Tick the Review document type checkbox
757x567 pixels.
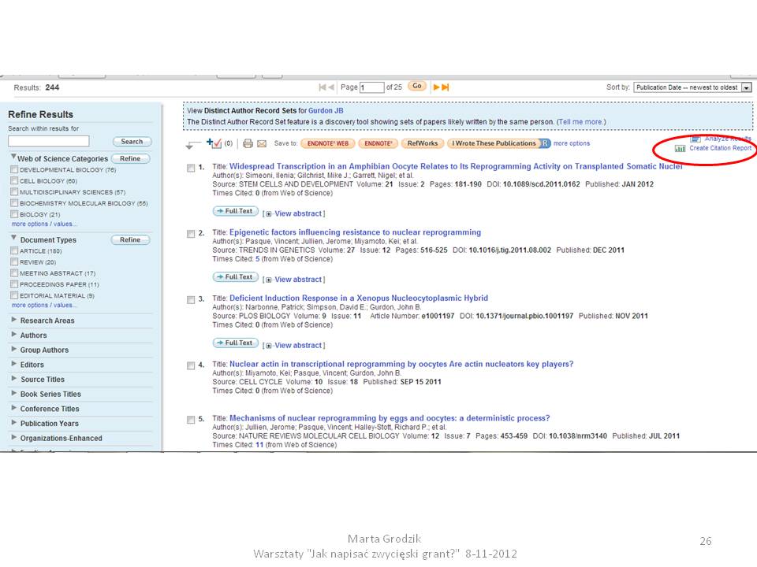click(14, 261)
